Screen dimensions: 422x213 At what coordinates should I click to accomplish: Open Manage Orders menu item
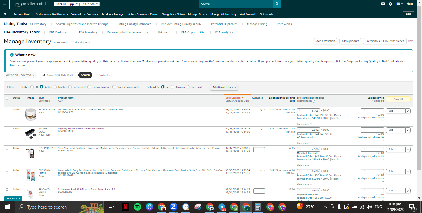click(x=197, y=14)
